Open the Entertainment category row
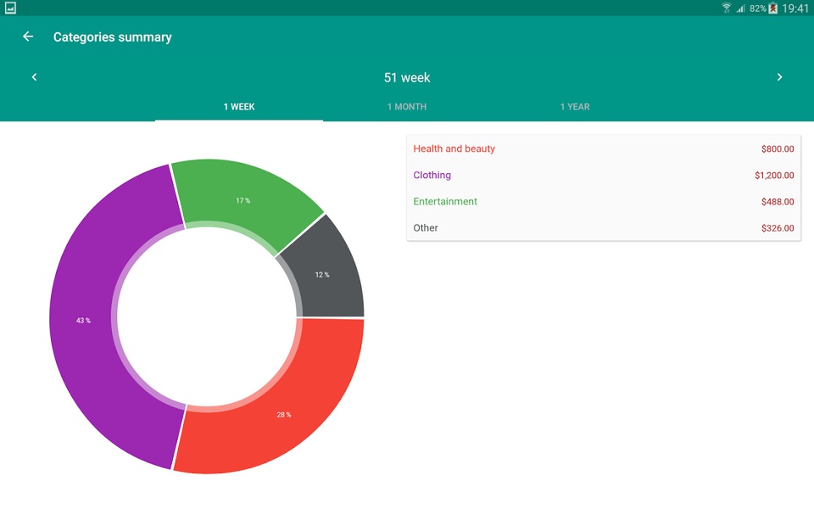 pos(604,202)
